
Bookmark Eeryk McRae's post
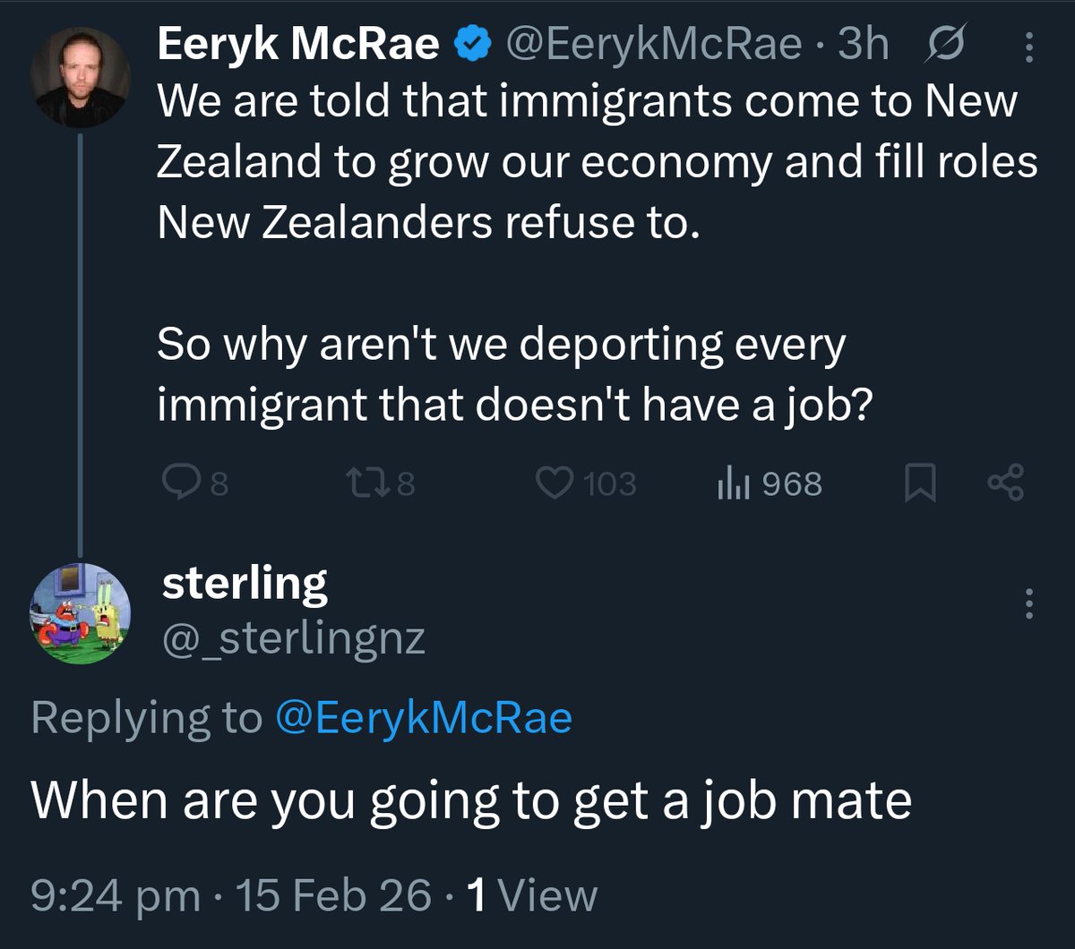point(920,484)
